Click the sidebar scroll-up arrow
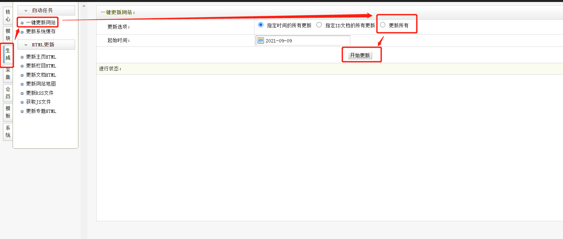The image size is (563, 239). 84,6
